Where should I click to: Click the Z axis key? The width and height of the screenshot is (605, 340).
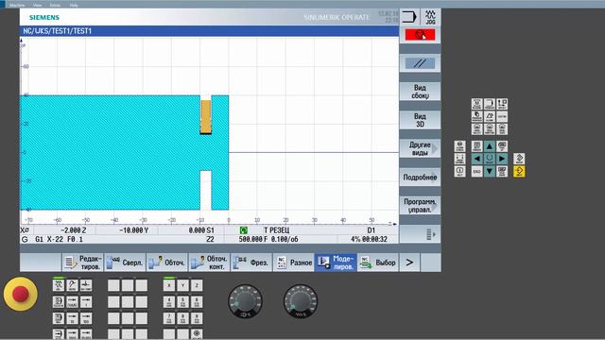click(x=197, y=285)
